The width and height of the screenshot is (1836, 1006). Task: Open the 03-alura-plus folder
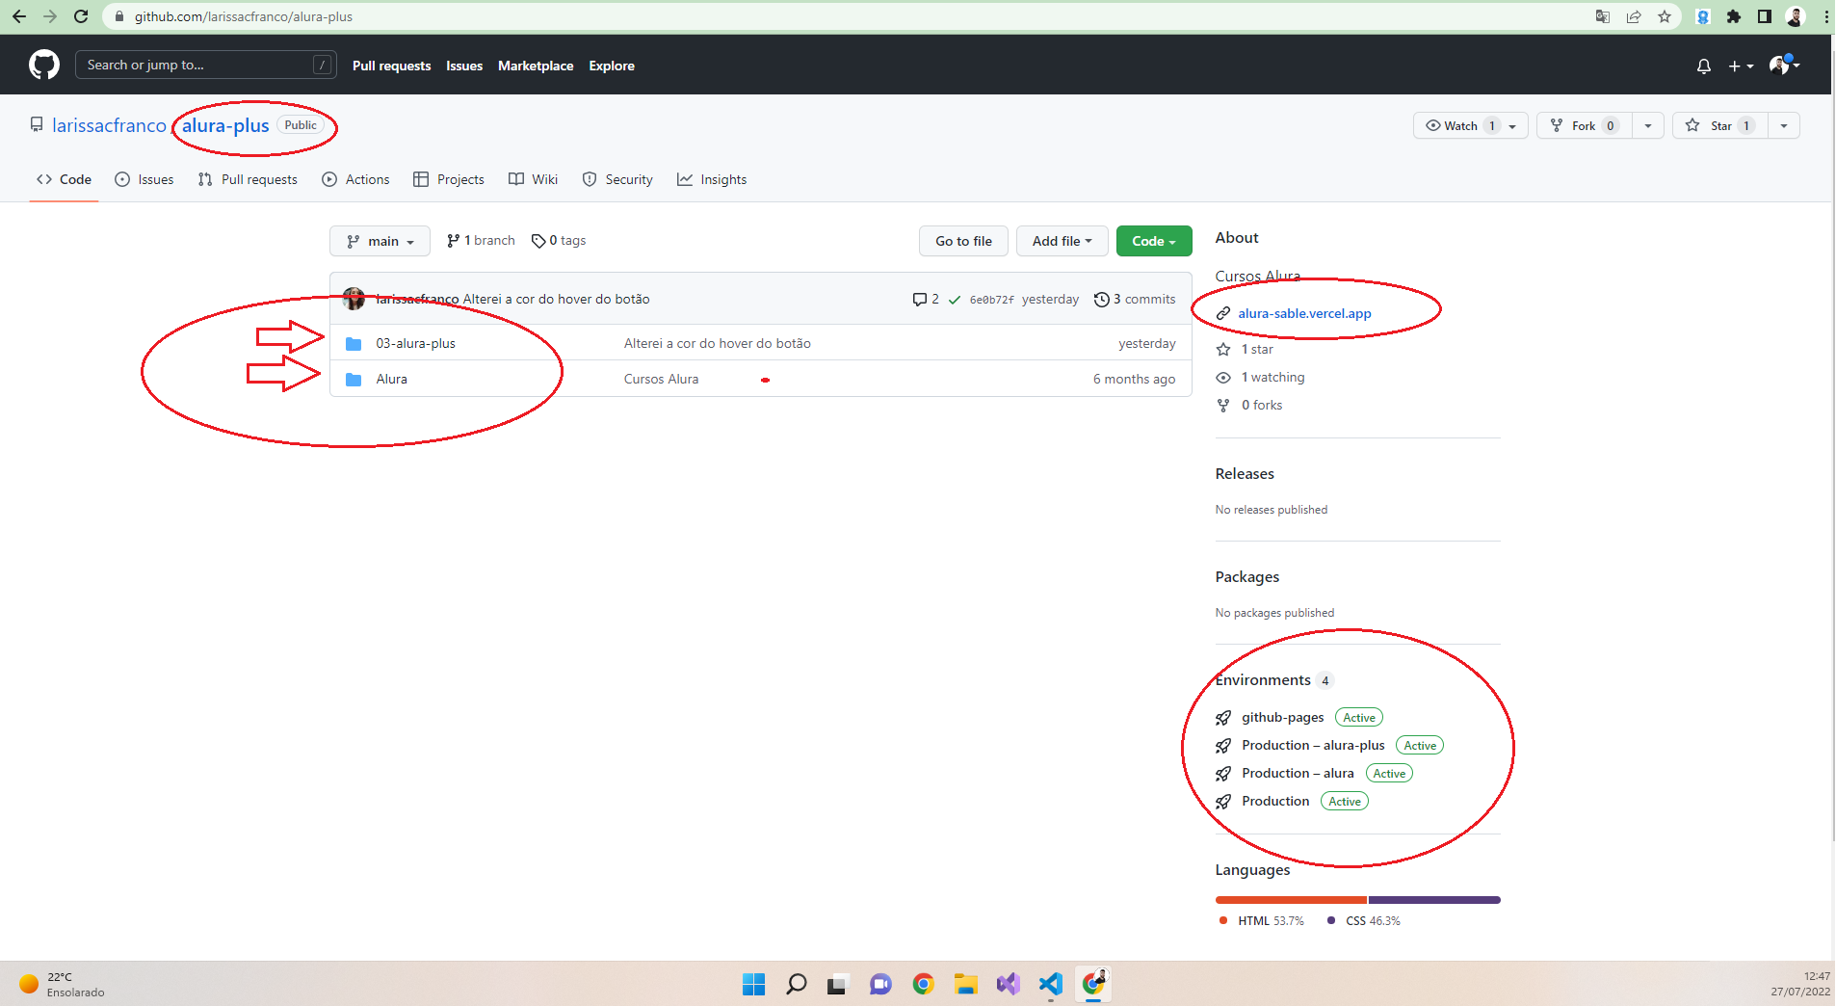point(415,343)
